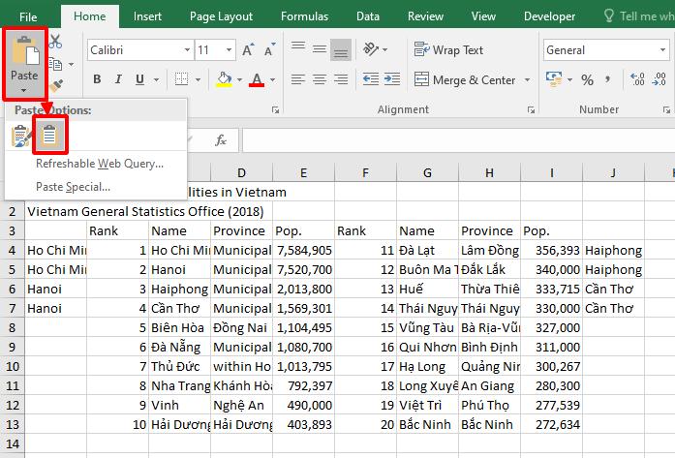The image size is (675, 458).
Task: Click the Orientation text angle icon
Action: click(x=371, y=49)
